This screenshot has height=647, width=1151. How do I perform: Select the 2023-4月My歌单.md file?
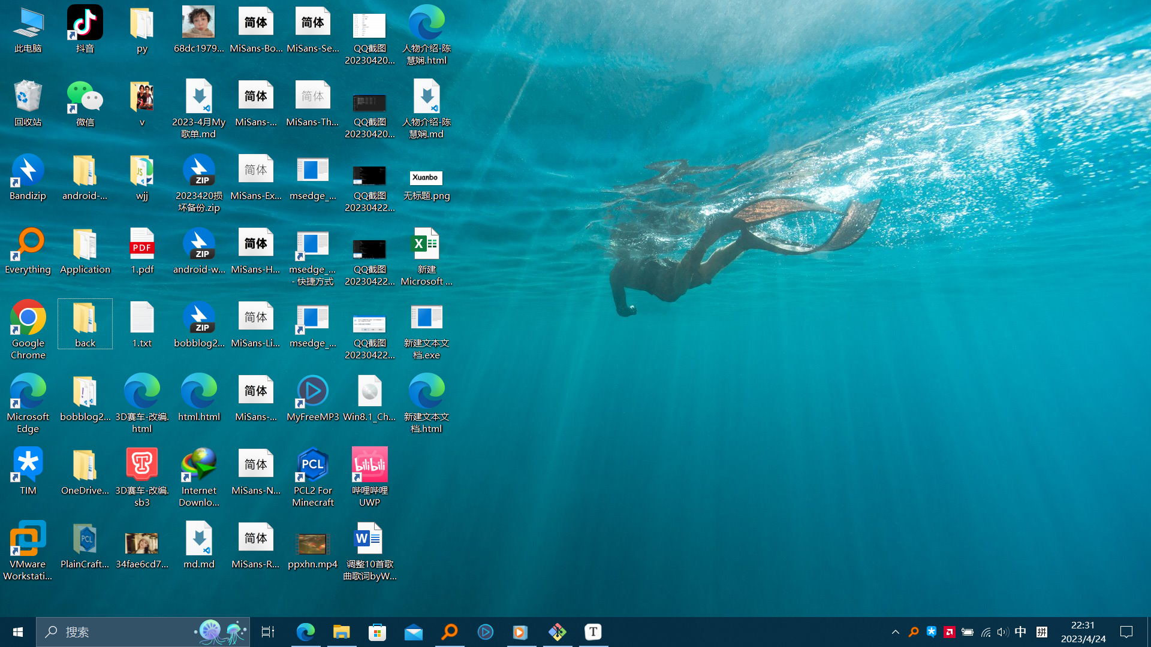coord(199,108)
